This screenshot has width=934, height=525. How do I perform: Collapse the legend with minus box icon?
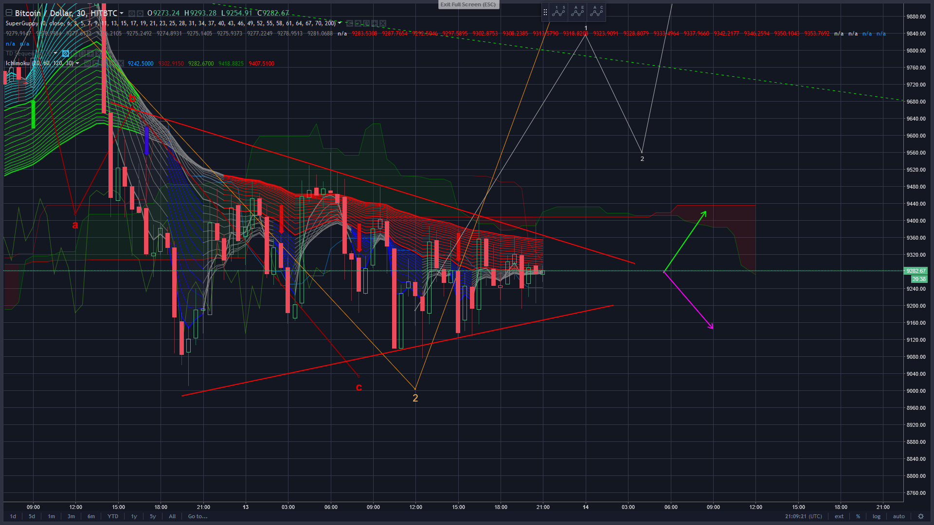click(x=9, y=13)
